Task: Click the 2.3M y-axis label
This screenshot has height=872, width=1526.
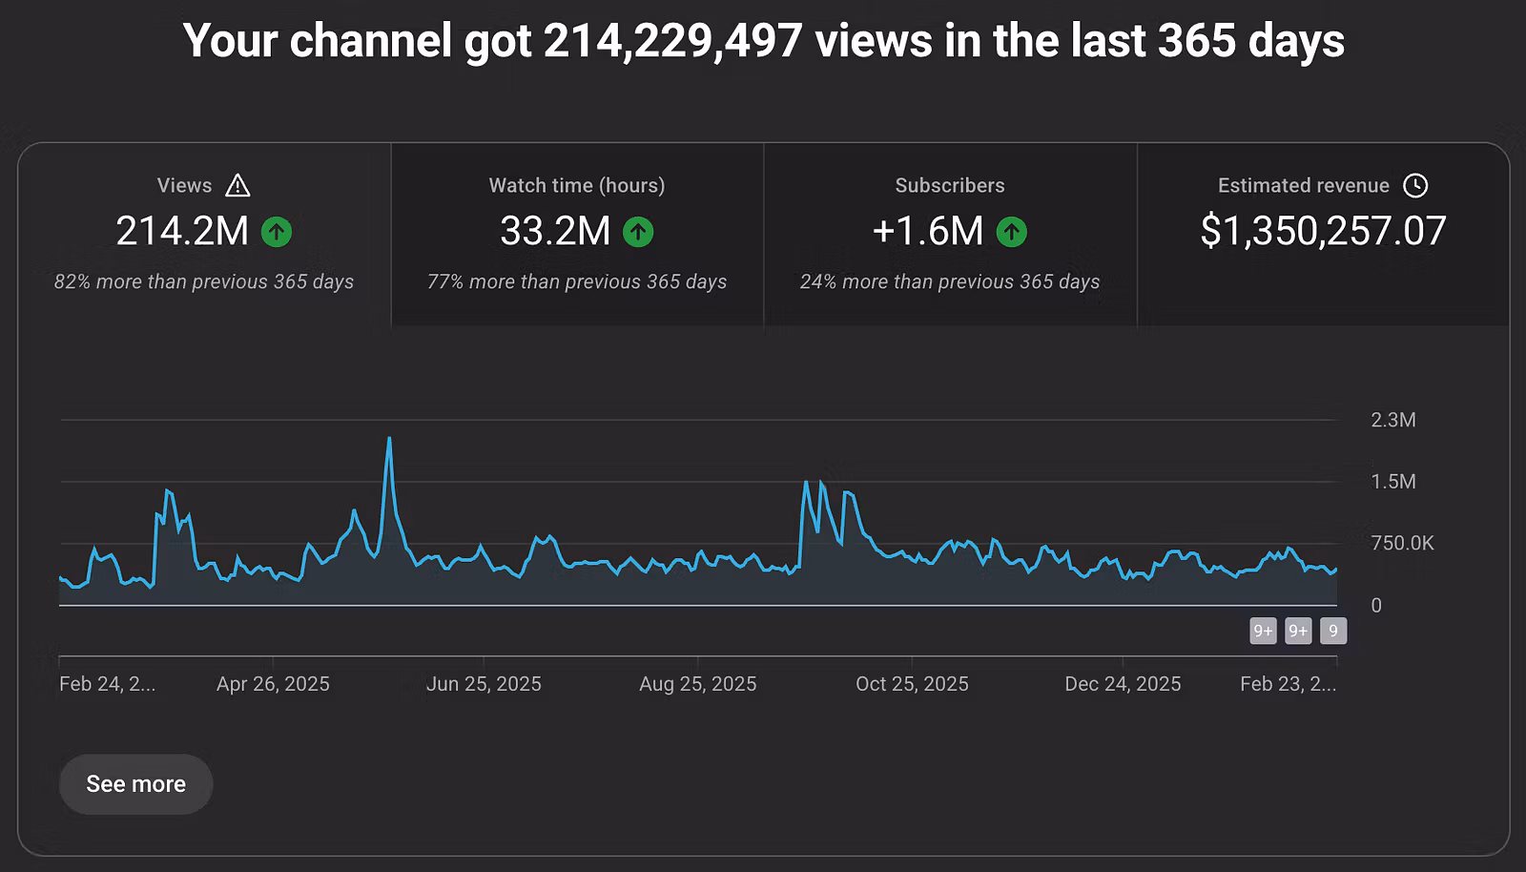Action: (x=1393, y=420)
